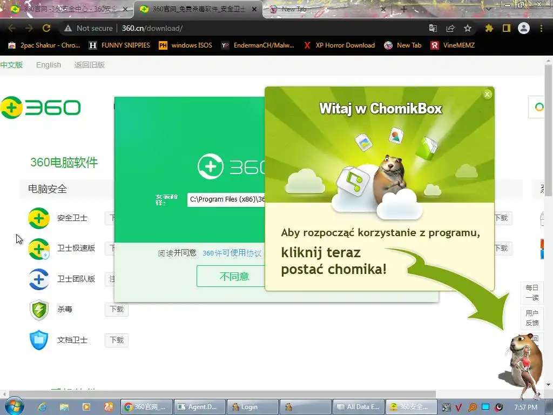Open the tab search chevron
Screen dimensions: 553x415
tap(489, 9)
